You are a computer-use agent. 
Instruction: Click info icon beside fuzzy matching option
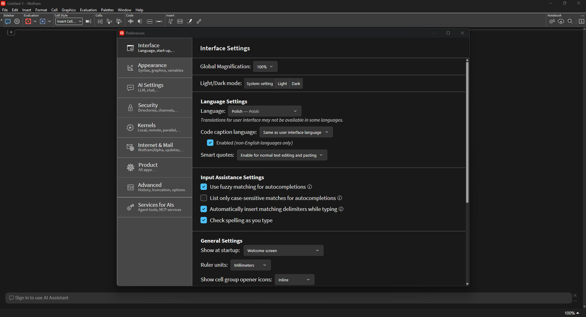coord(310,187)
